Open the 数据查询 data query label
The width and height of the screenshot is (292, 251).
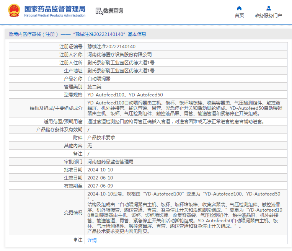point(113,11)
